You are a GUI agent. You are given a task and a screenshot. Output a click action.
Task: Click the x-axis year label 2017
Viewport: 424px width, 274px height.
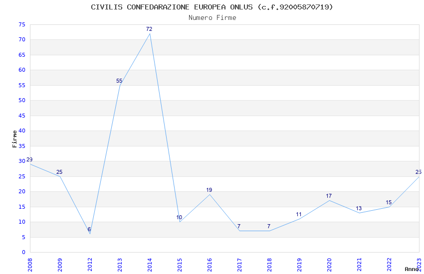click(x=239, y=265)
